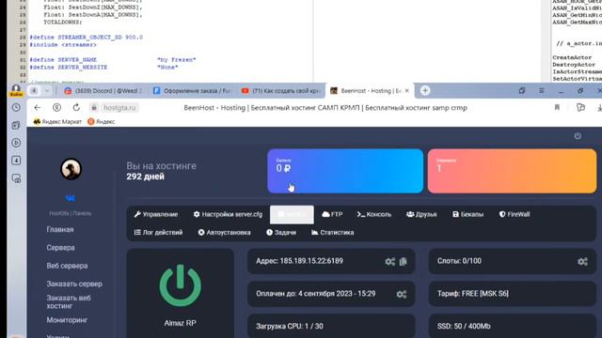The height and width of the screenshot is (338, 602).
Task: Open Яндекс Маркет bookmark
Action: coord(57,121)
